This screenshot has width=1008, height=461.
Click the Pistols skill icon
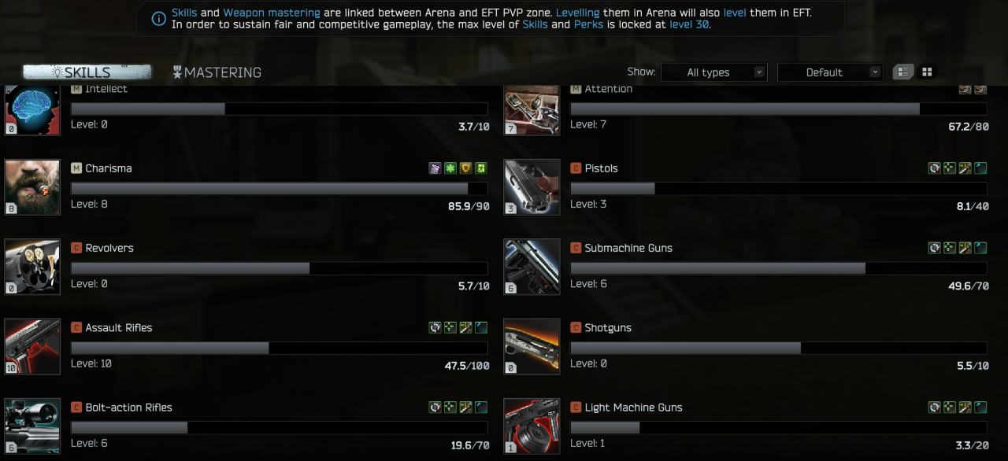click(x=532, y=187)
